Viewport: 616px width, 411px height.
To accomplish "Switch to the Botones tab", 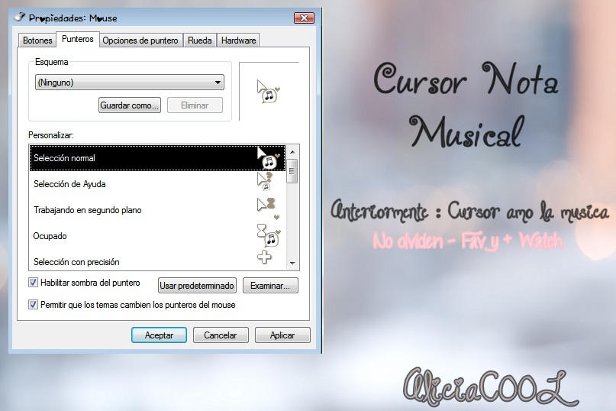I will pos(37,40).
